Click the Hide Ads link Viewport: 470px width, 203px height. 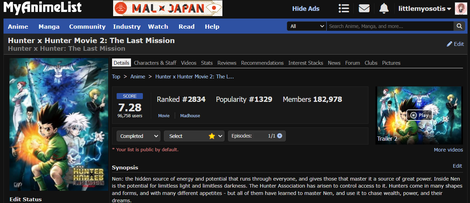[x=306, y=9]
